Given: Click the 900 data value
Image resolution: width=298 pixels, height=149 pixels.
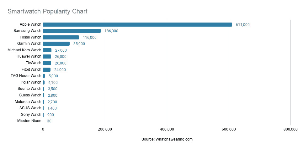Looking at the screenshot, I should coord(51,115).
